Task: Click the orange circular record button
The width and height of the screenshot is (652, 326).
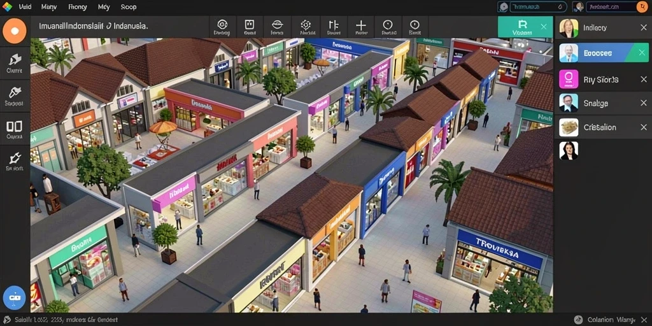Action: [15, 31]
